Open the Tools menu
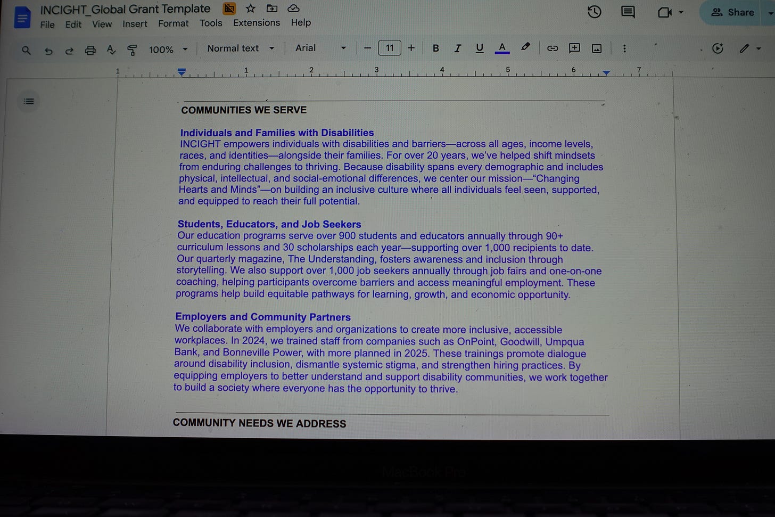Image resolution: width=775 pixels, height=517 pixels. (x=211, y=23)
